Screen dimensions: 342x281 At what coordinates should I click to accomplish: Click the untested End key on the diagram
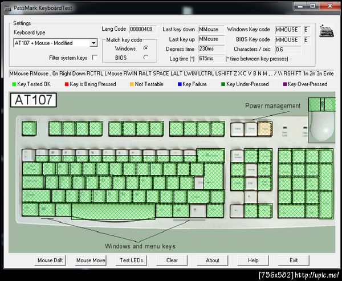[x=251, y=184]
